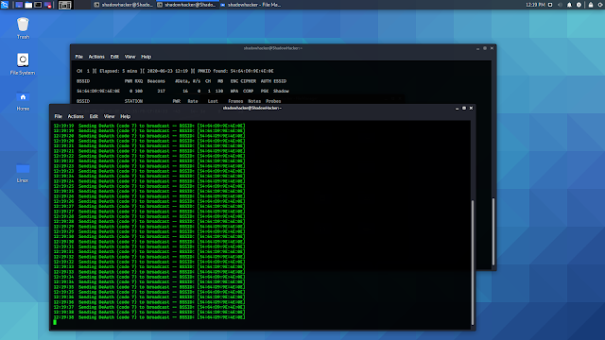Viewport: 605px width, 340px height.
Task: Switch to second shadowhacker terminal taskbar entry
Action: click(186, 5)
